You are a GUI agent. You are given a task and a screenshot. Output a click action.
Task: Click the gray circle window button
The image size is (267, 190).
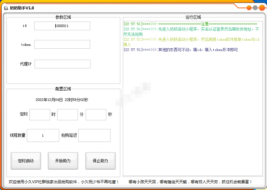point(255,8)
